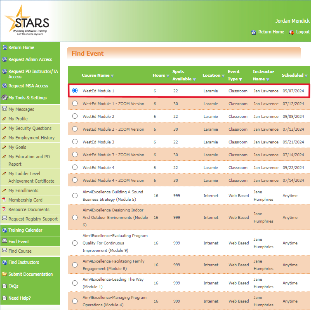Image resolution: width=311 pixels, height=310 pixels.
Task: Click the gear icon for My Tools & Settings
Action: click(5, 98)
